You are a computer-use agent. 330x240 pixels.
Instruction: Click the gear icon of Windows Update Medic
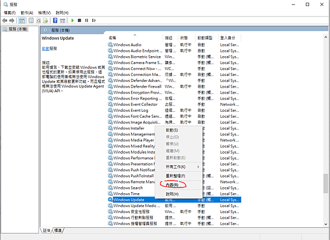click(111, 205)
